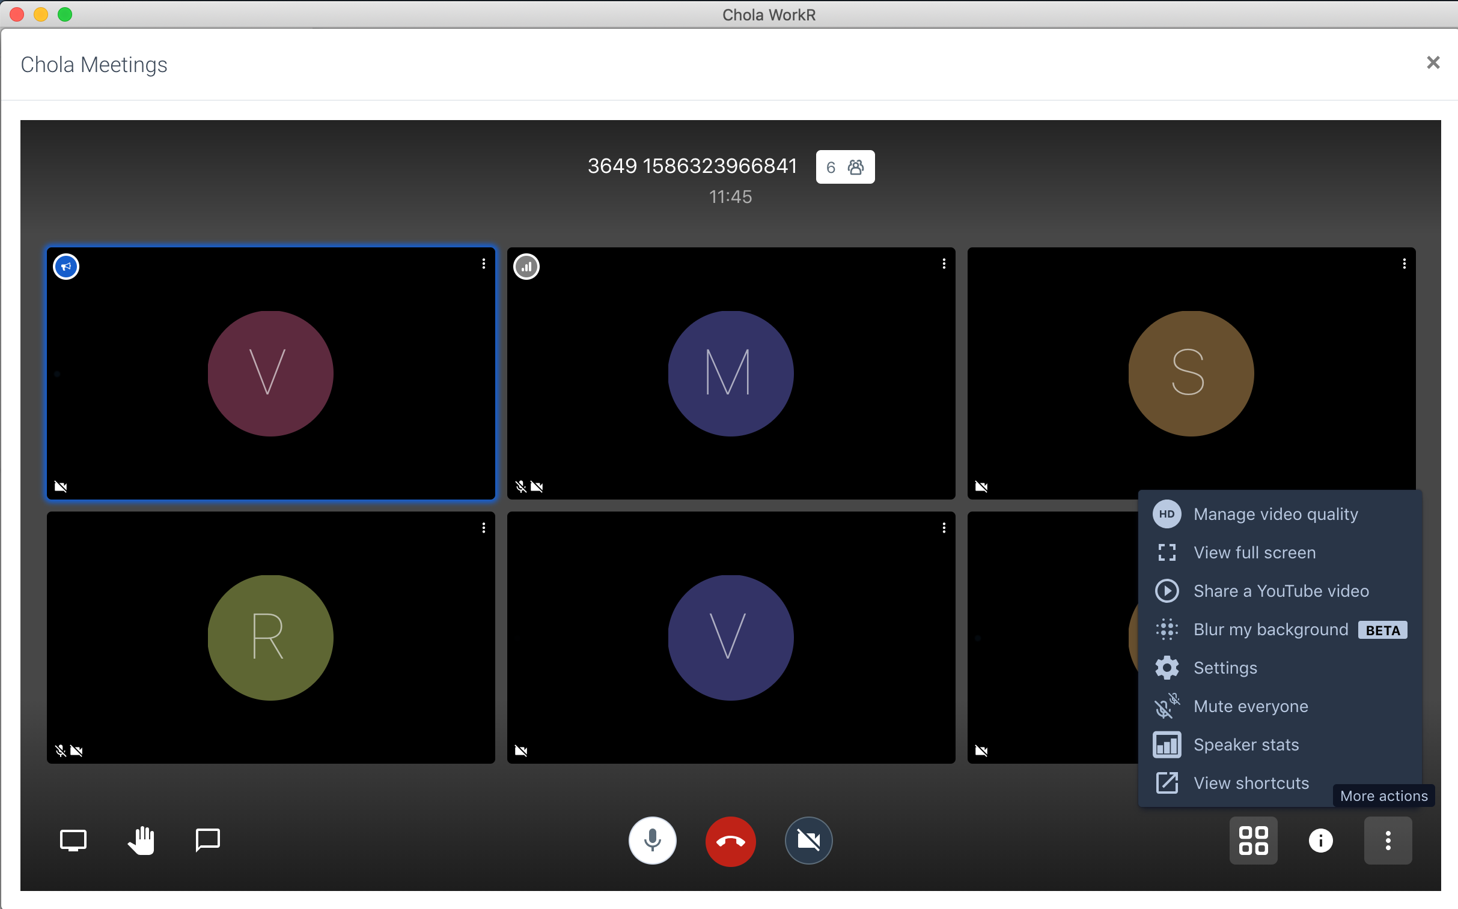This screenshot has width=1458, height=909.
Task: Click camera-off icon on the S tile
Action: click(981, 486)
